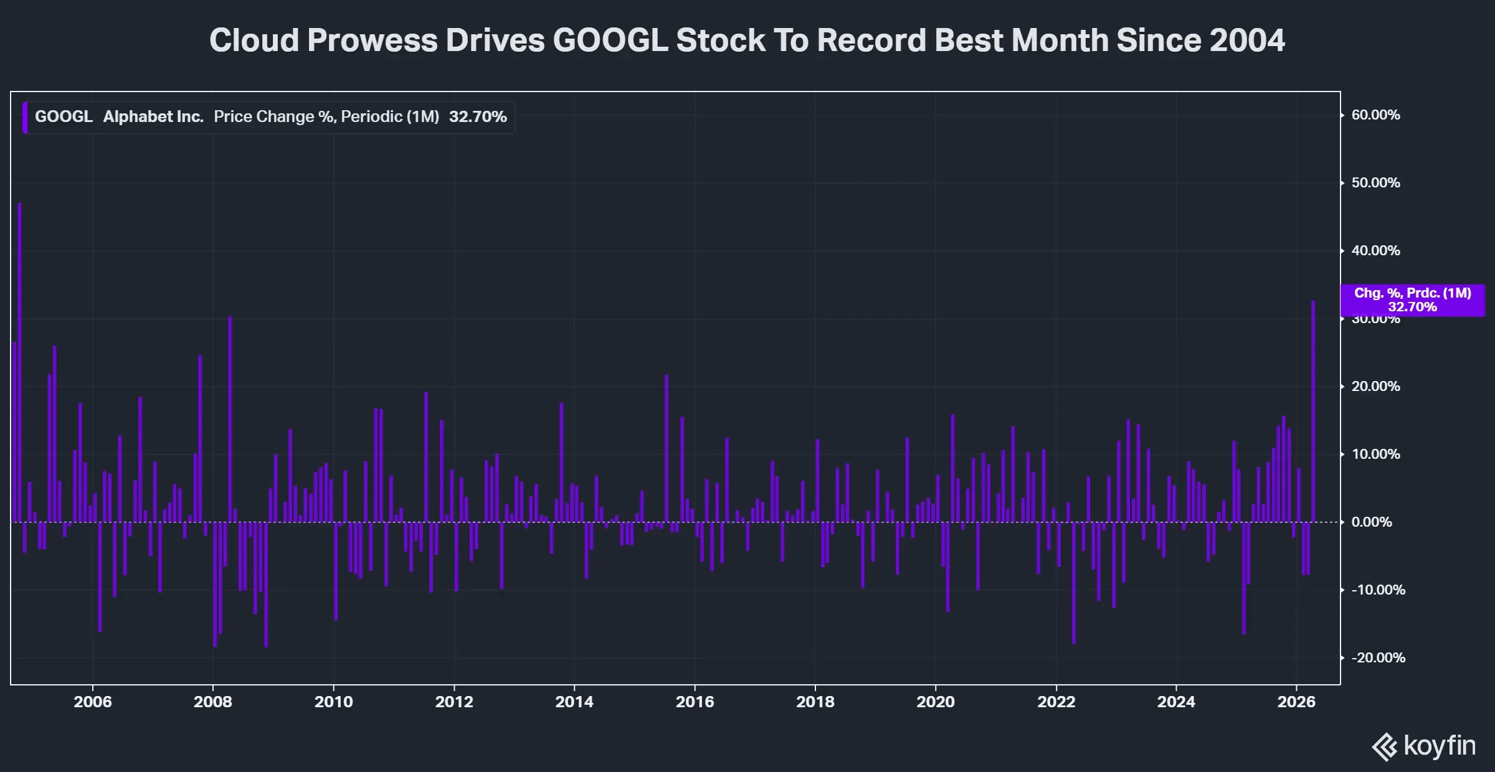Screen dimensions: 1495x772
Task: Click the latest 32.70% bar at far right
Action: (1313, 411)
